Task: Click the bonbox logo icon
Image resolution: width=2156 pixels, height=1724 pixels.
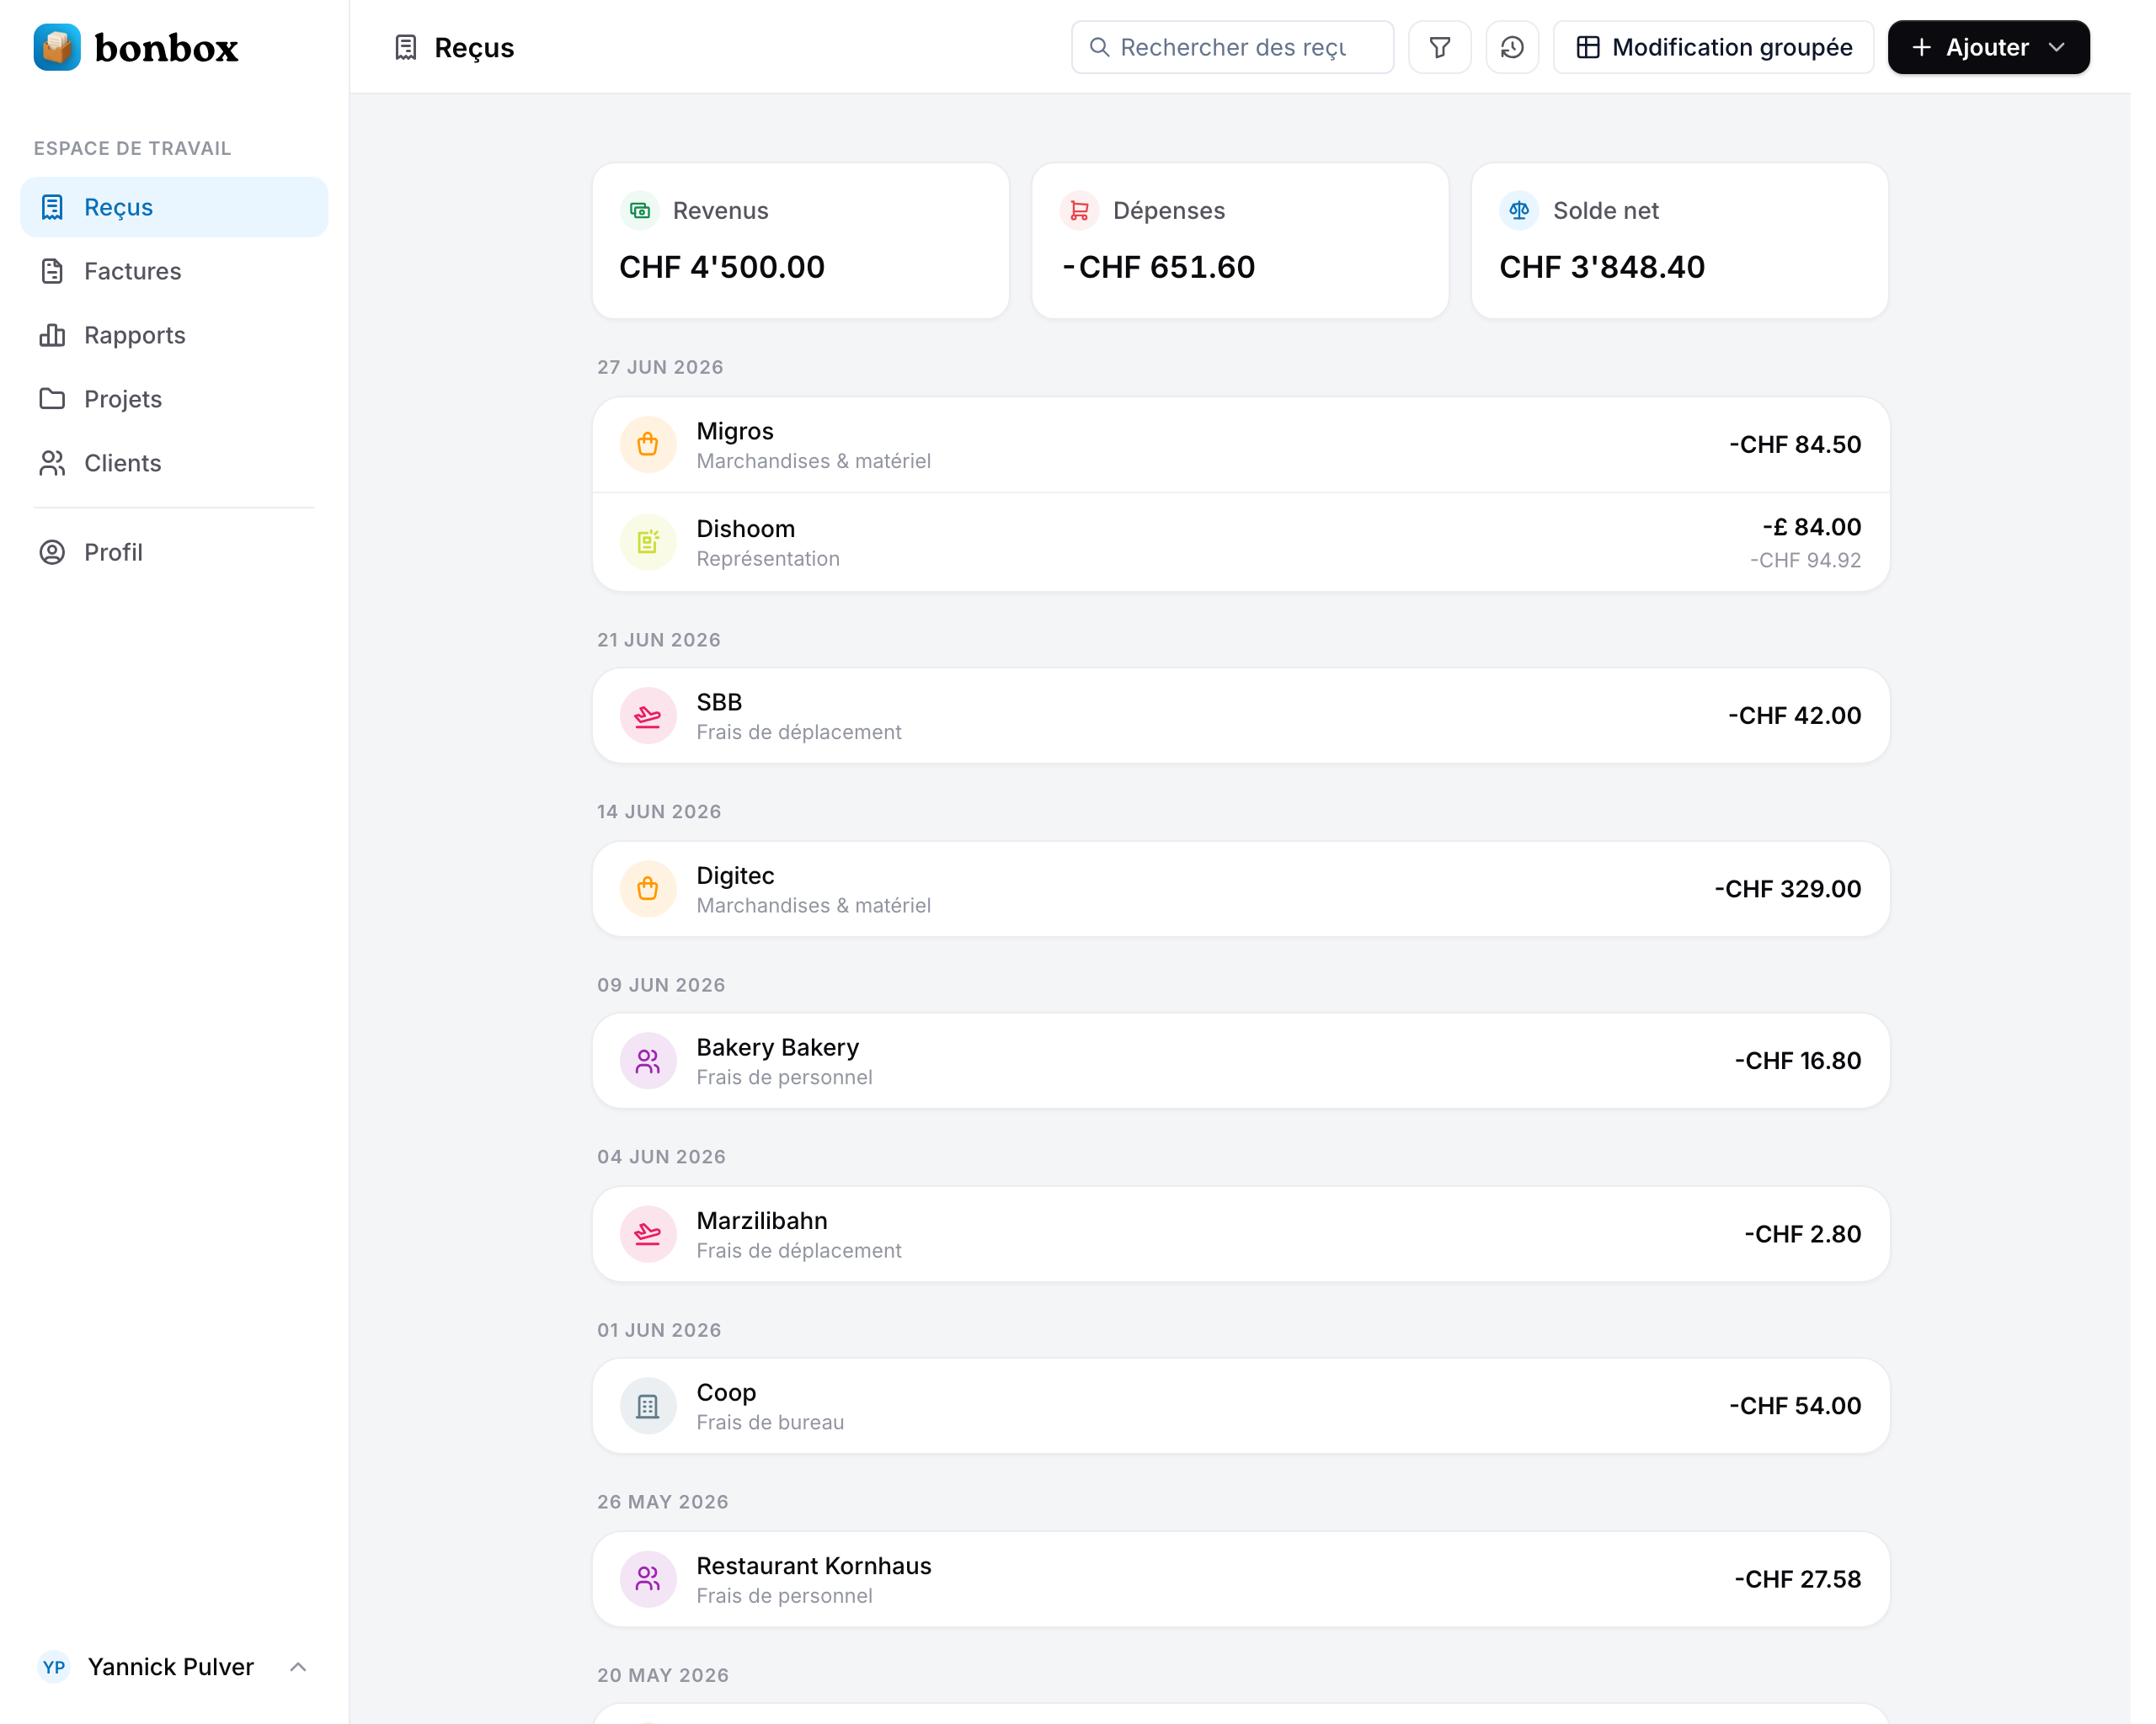Action: (57, 47)
